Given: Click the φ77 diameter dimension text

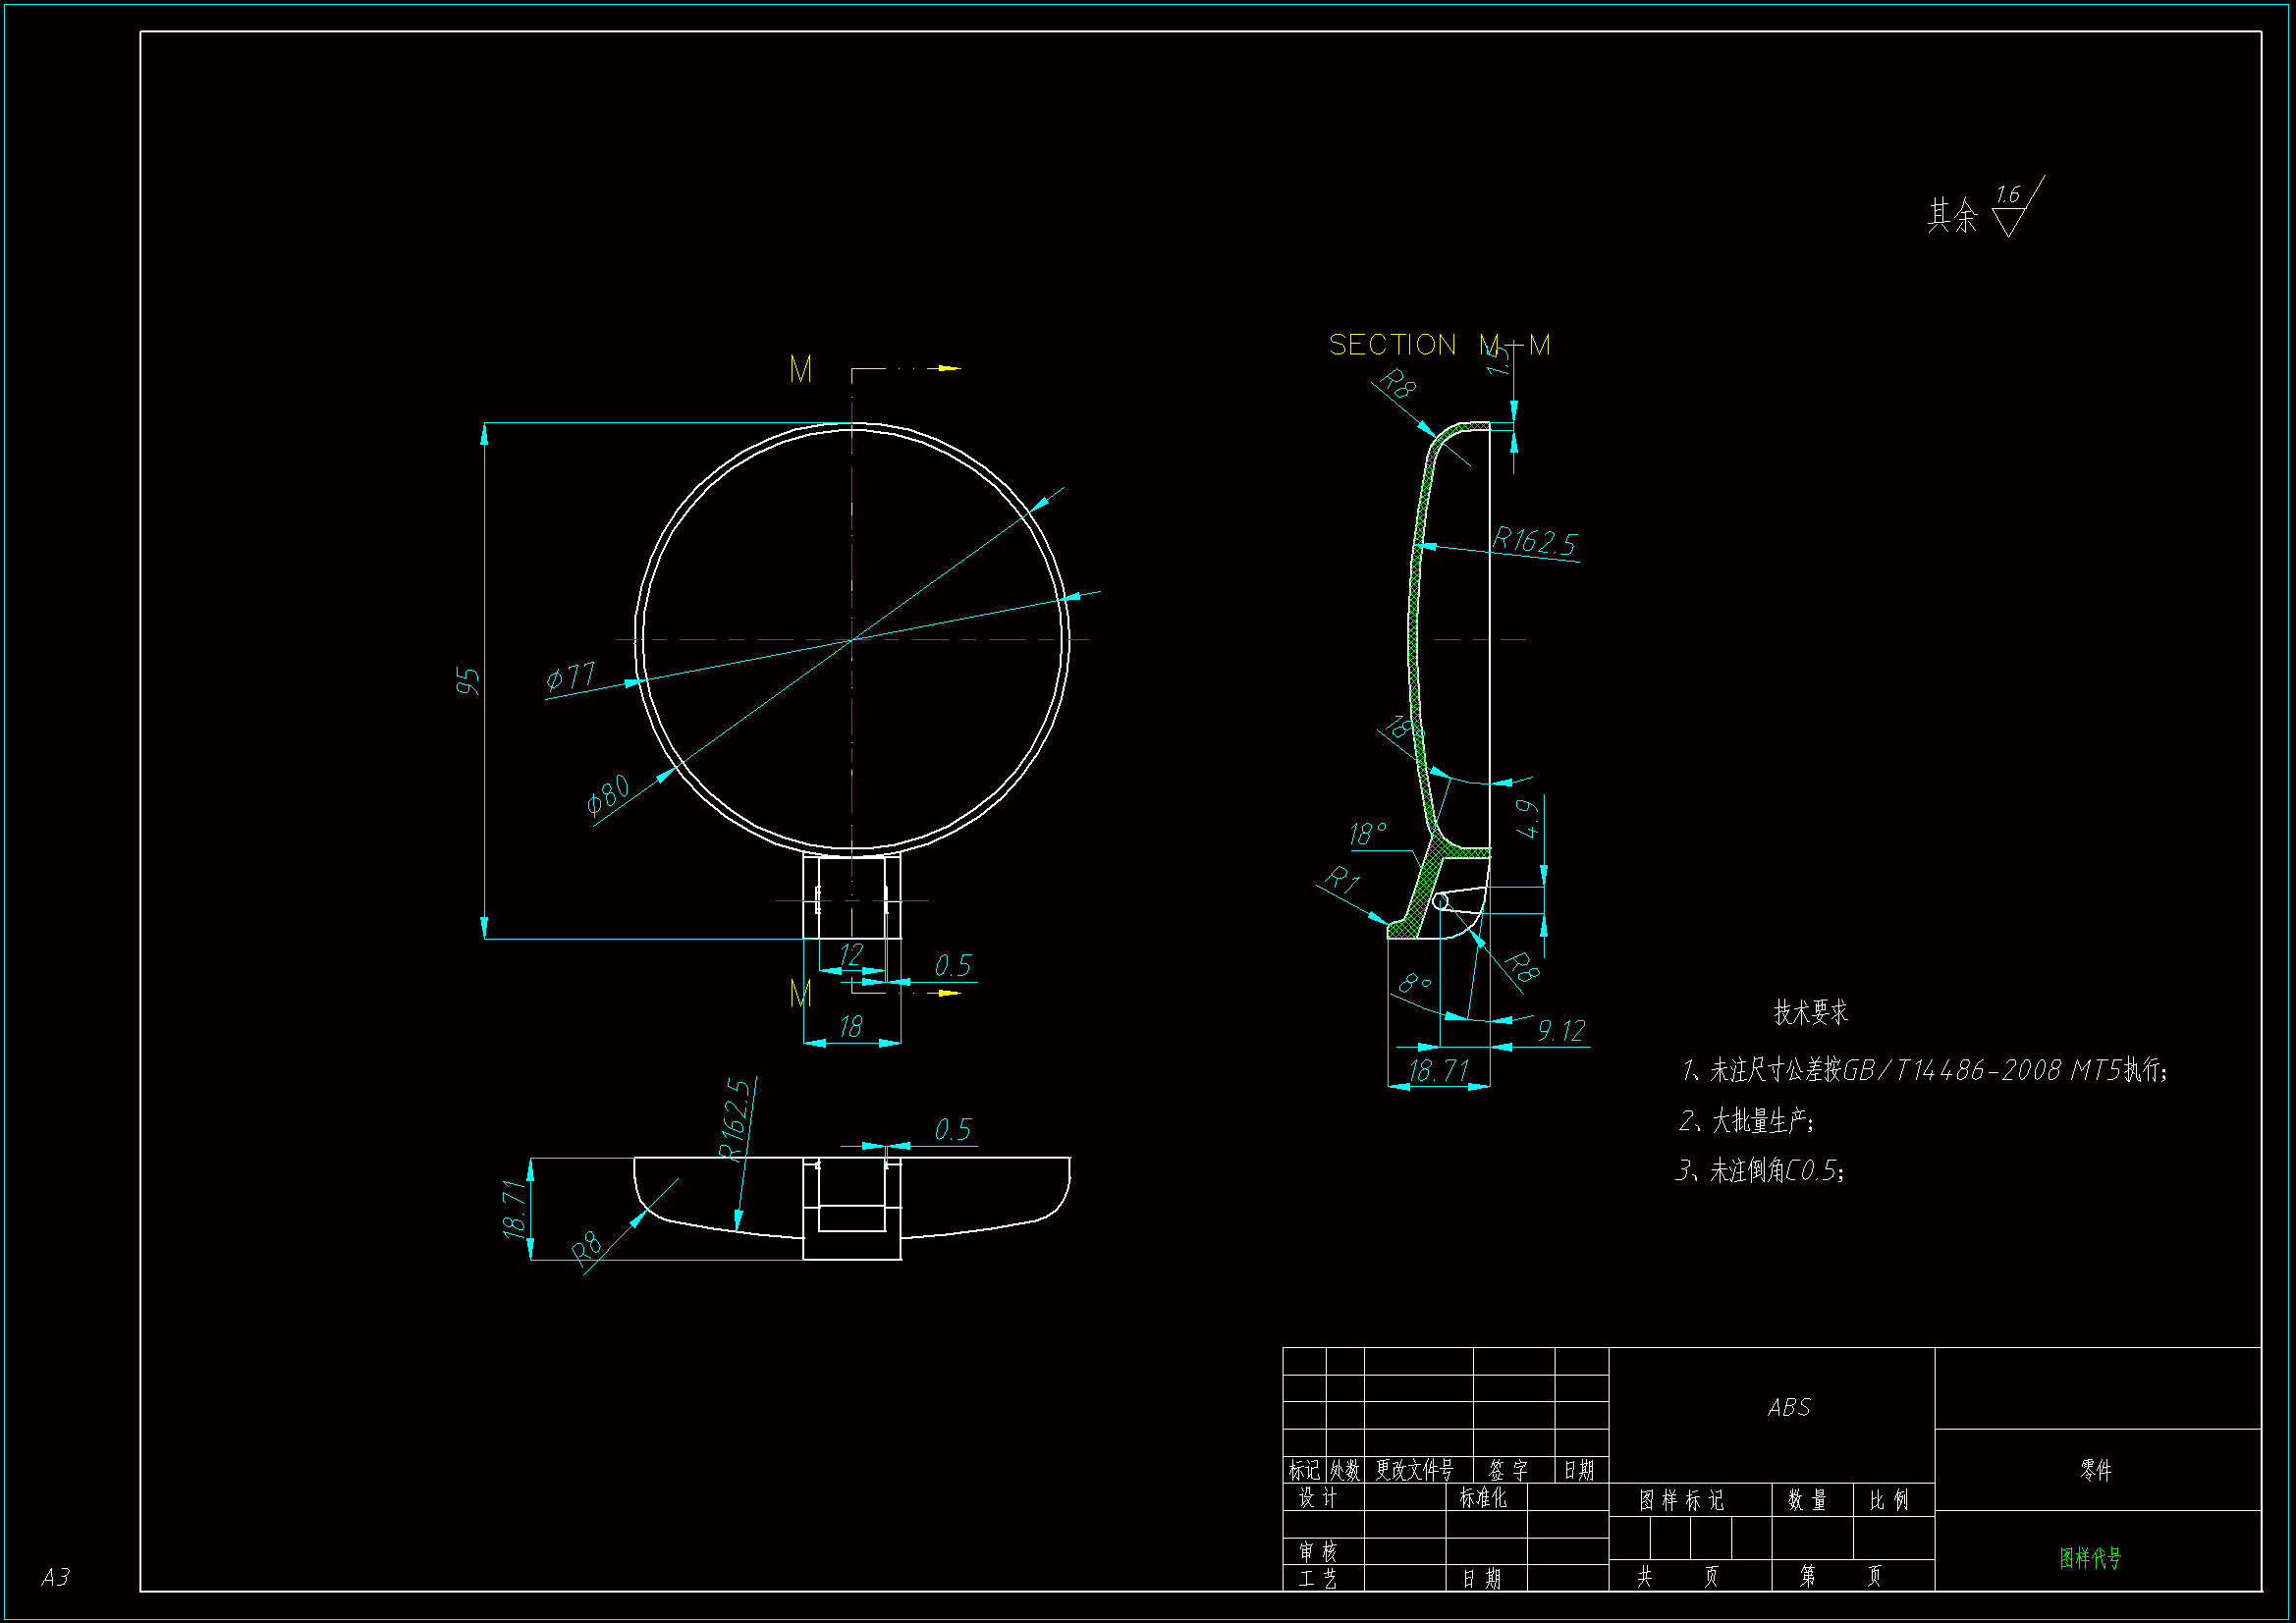Looking at the screenshot, I should pyautogui.click(x=571, y=677).
